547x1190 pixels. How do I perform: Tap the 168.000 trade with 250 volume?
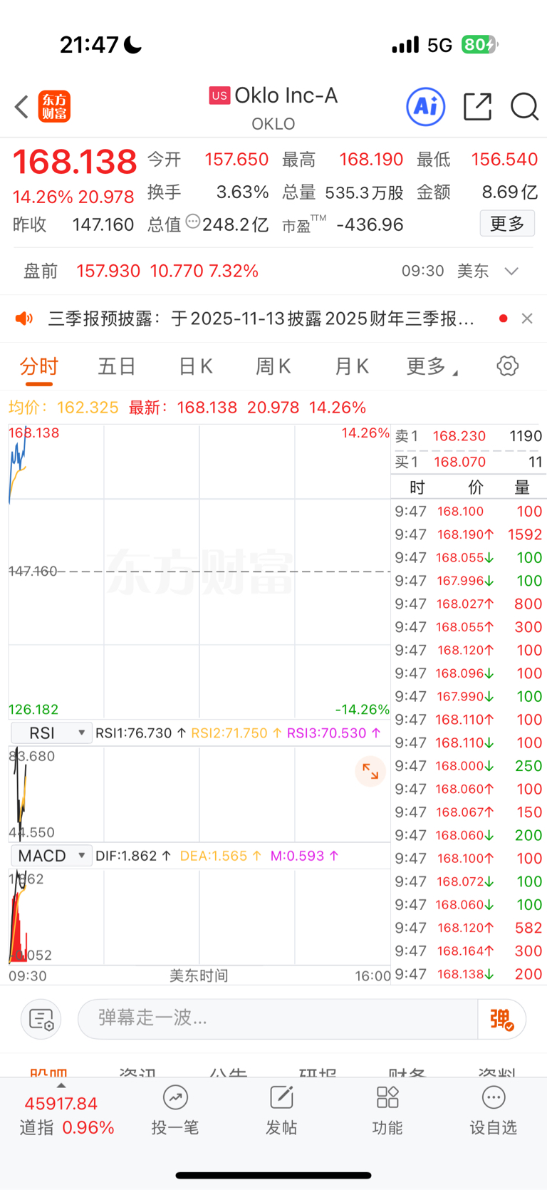point(469,765)
